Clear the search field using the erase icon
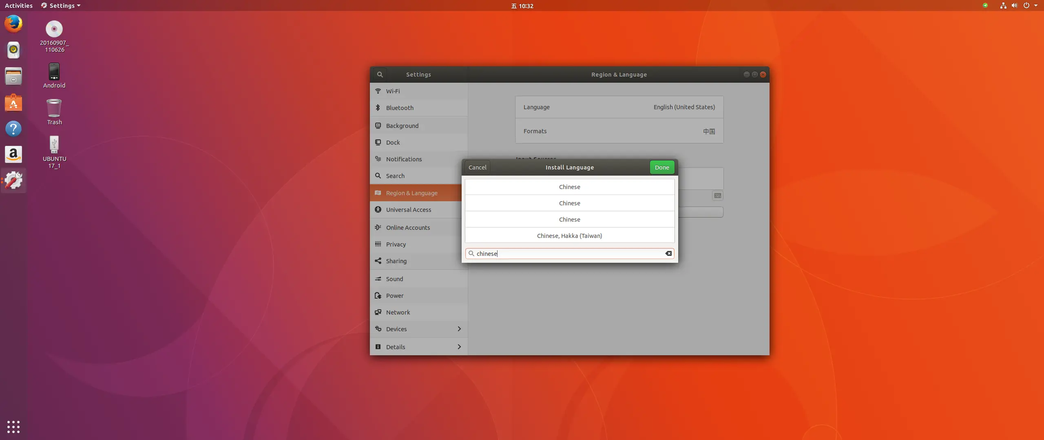 668,253
